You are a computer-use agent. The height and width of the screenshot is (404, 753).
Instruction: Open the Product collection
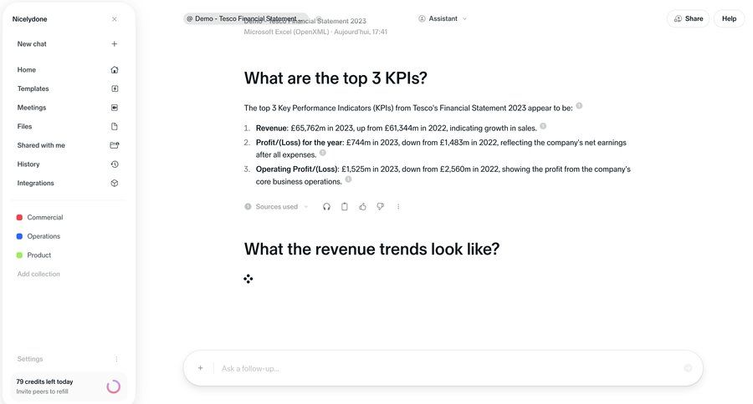38,255
